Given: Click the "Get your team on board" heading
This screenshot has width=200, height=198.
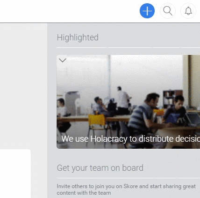Looking at the screenshot, I should 100,168.
